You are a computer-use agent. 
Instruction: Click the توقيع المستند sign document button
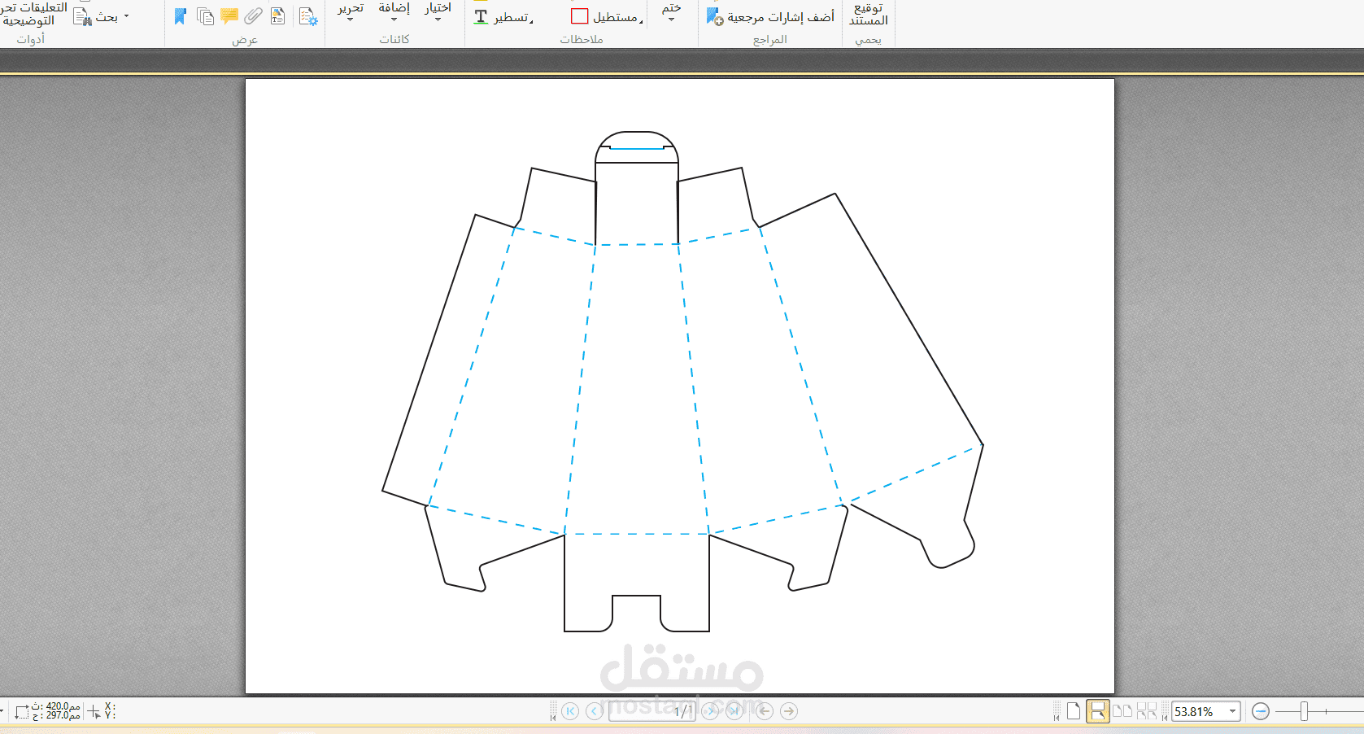tap(869, 14)
